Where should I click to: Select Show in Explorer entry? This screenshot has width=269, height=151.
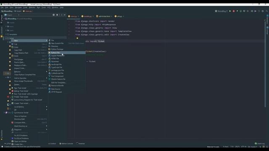pos(29,116)
